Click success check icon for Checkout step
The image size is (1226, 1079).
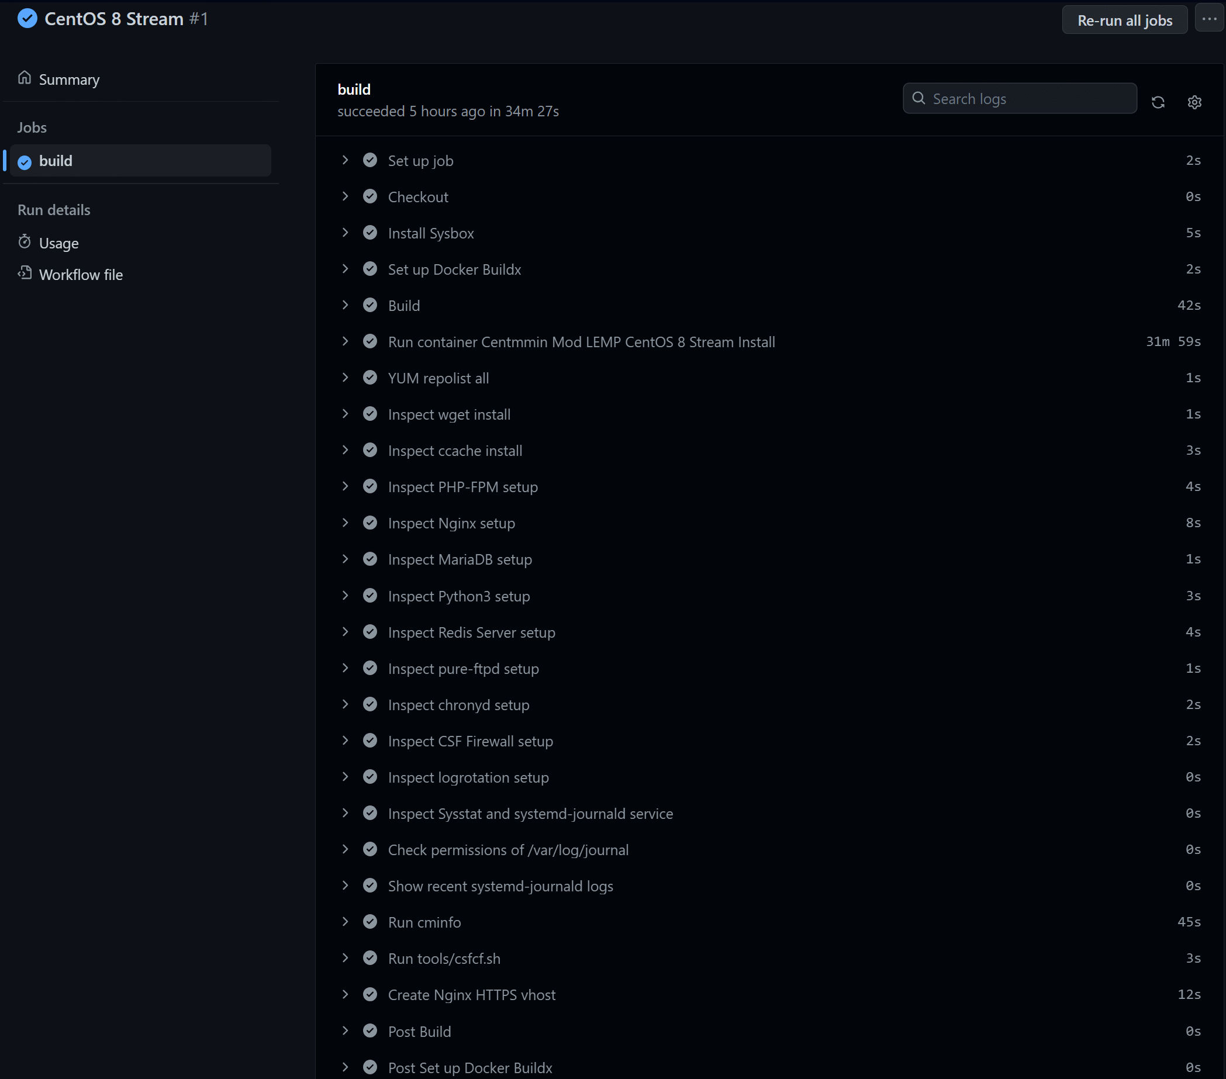pyautogui.click(x=370, y=196)
